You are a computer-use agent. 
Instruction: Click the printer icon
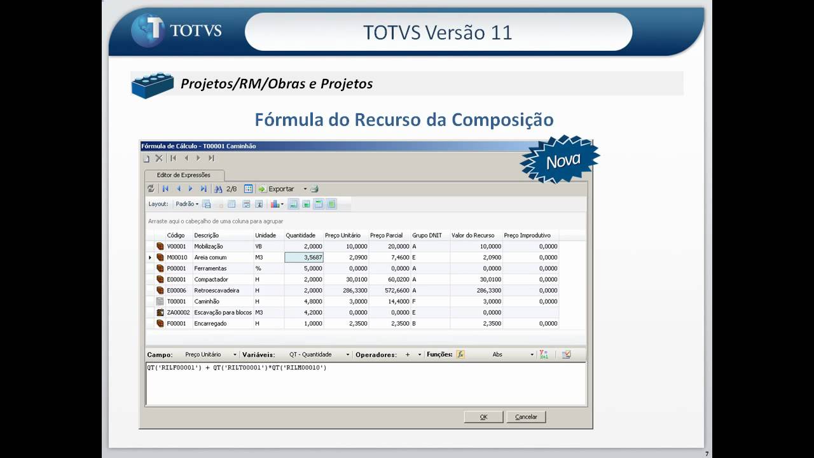tap(314, 189)
